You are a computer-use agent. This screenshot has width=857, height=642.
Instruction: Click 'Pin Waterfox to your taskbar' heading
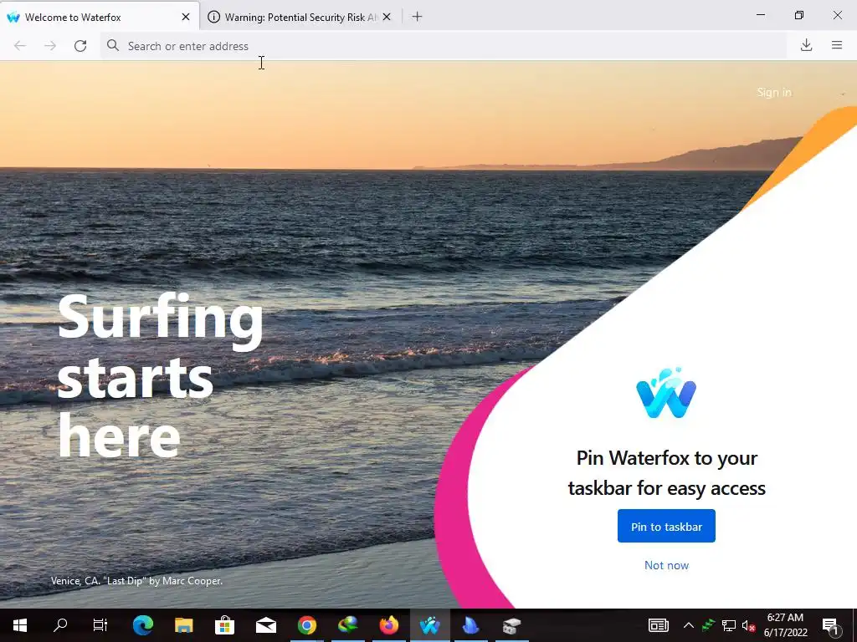[x=666, y=473]
